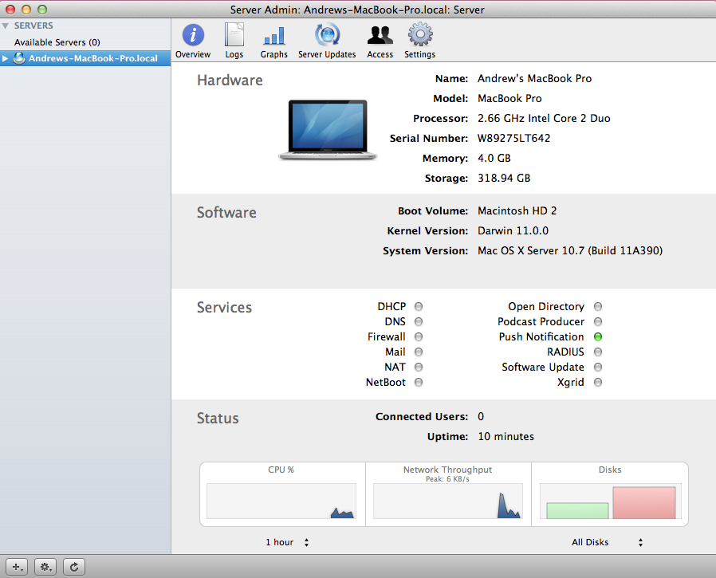This screenshot has width=716, height=578.
Task: Click the DNS status indicator
Action: click(419, 321)
